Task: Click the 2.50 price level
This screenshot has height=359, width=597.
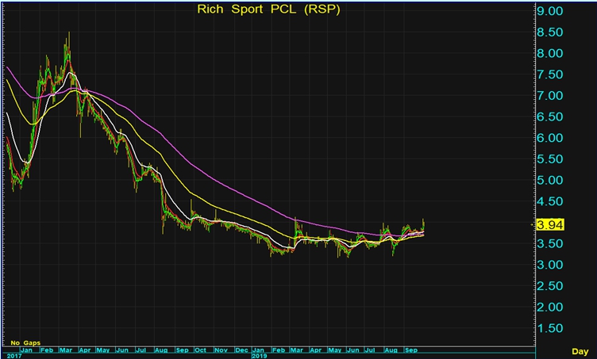Action: coord(550,285)
